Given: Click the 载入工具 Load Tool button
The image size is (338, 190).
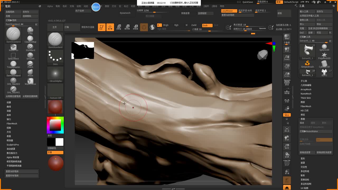Looking at the screenshot, I should point(307,12).
